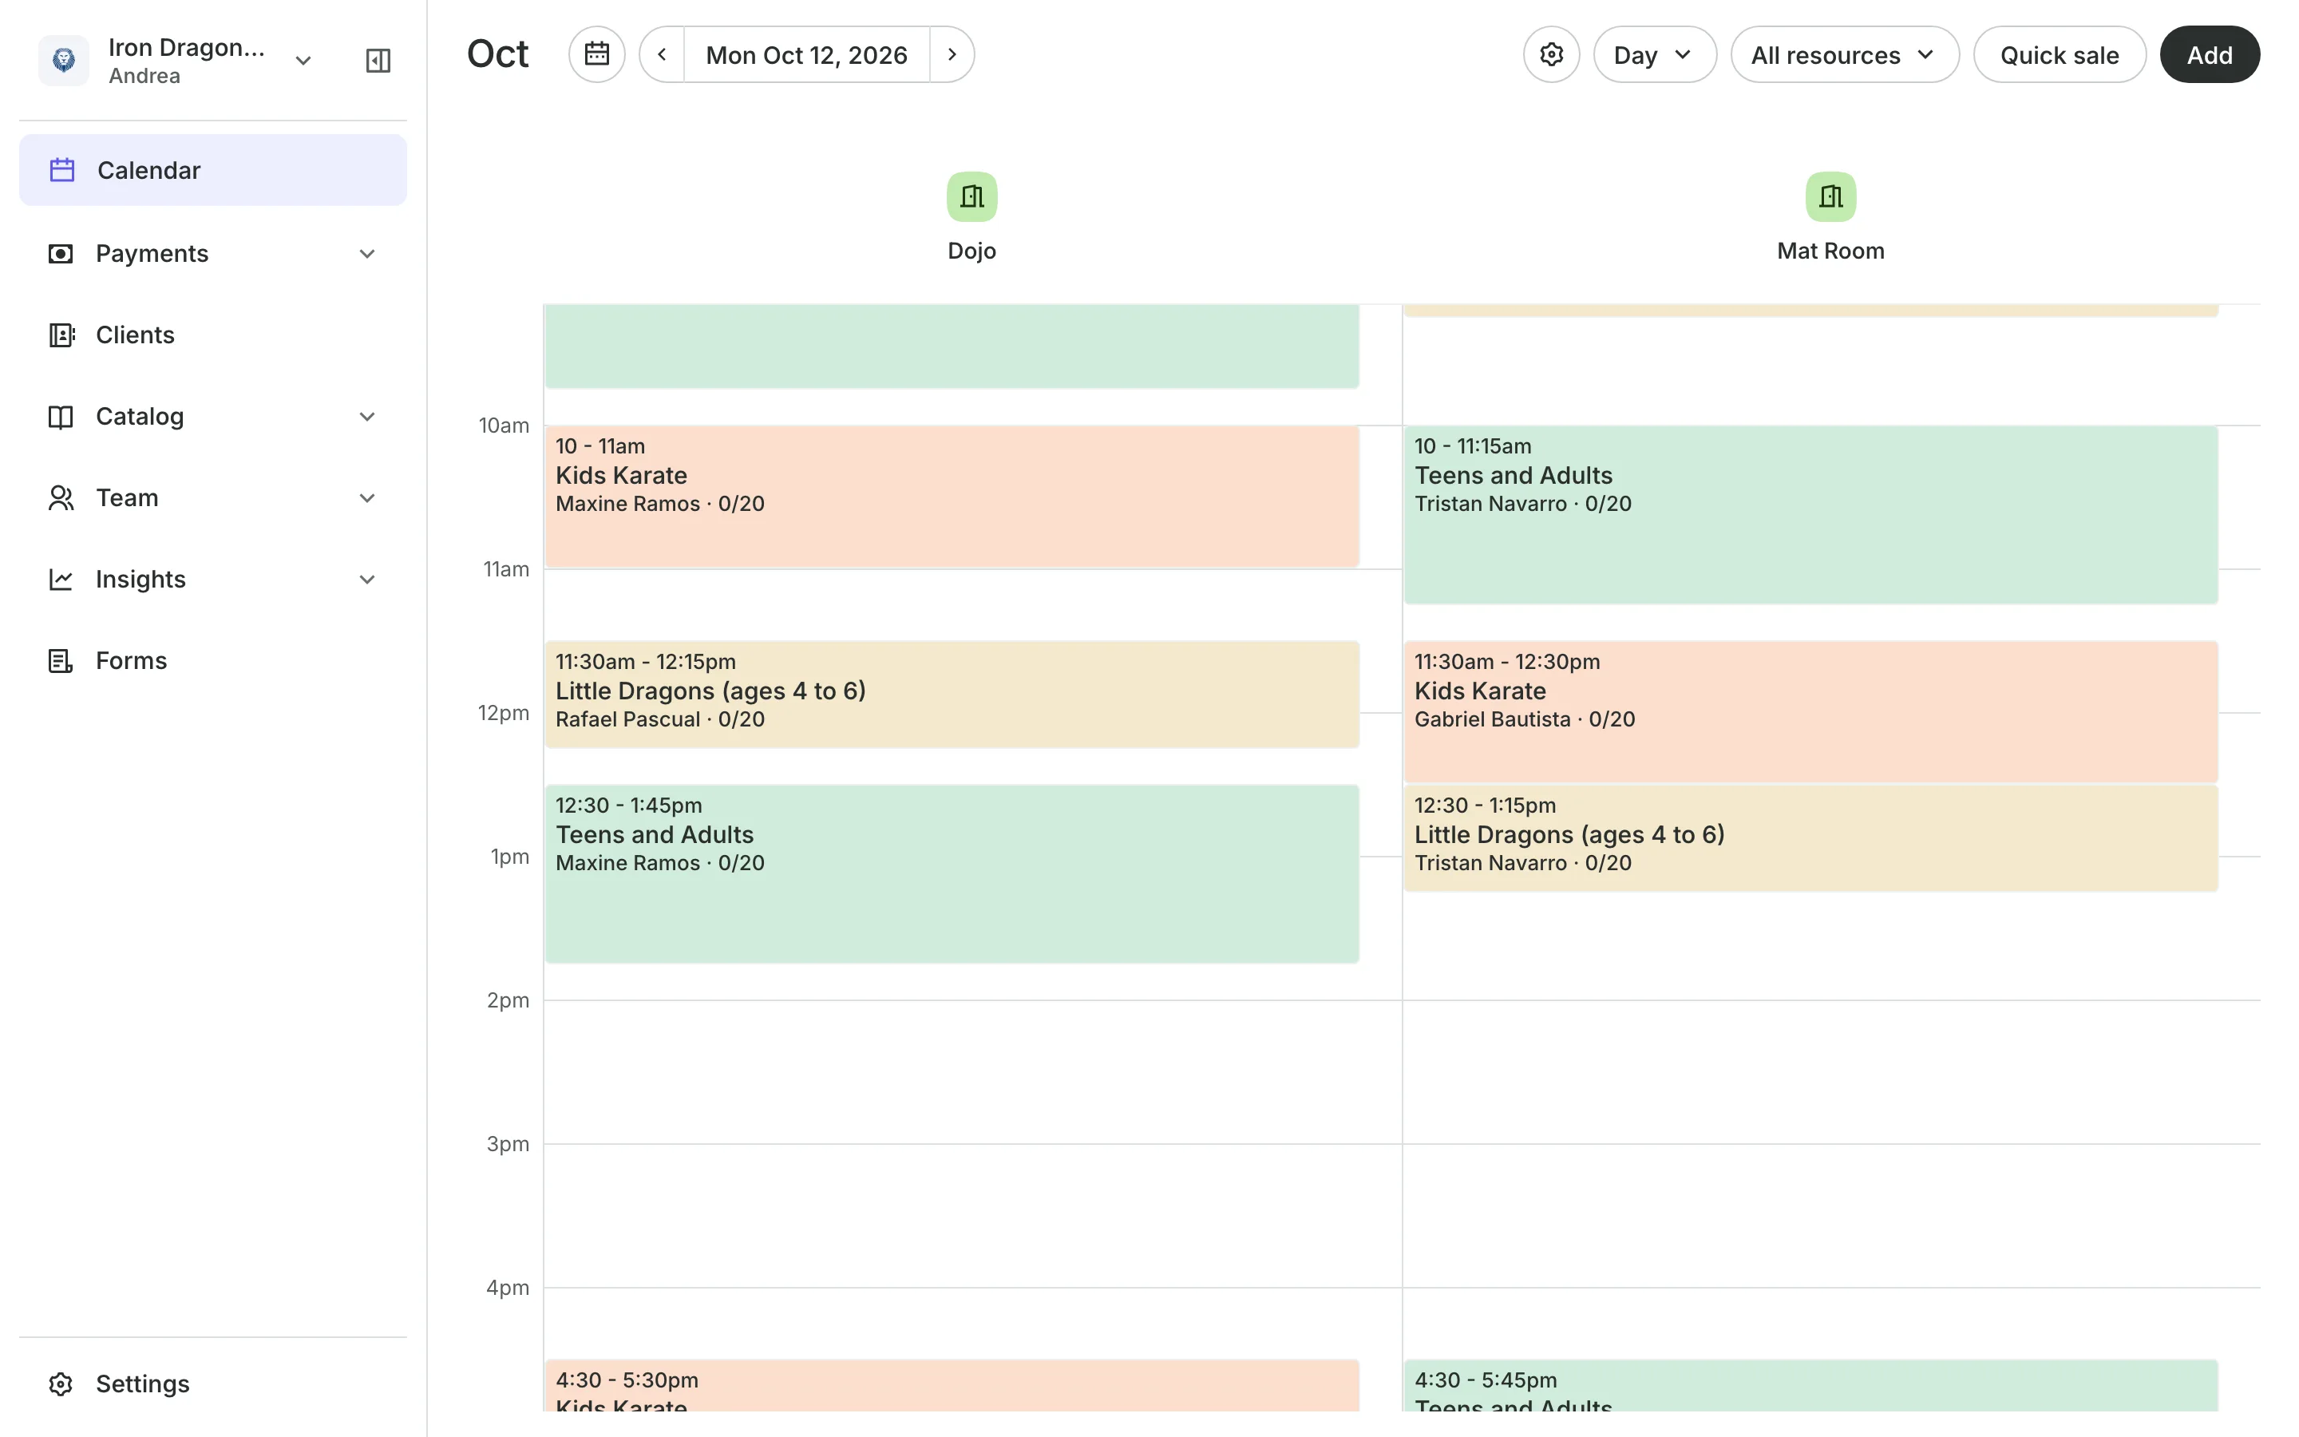Click the Forms sidebar icon
The image size is (2299, 1437).
(61, 662)
